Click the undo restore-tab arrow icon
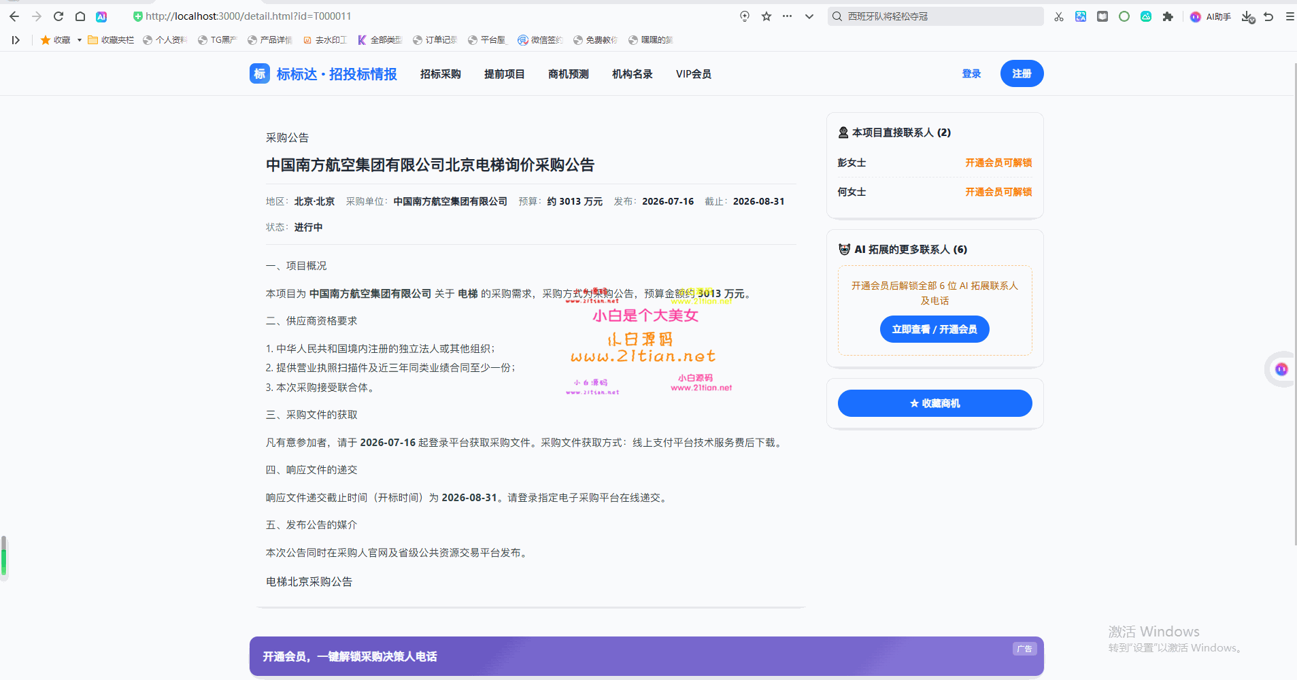Screen dimensions: 1297x680 tap(1268, 16)
